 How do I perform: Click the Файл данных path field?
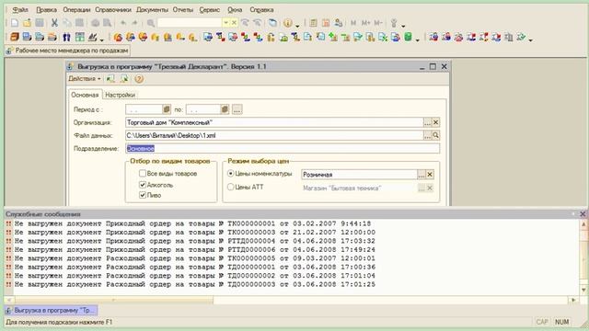point(274,135)
